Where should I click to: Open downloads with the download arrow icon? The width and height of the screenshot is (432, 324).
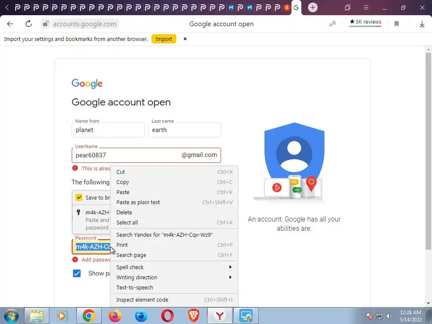point(422,24)
